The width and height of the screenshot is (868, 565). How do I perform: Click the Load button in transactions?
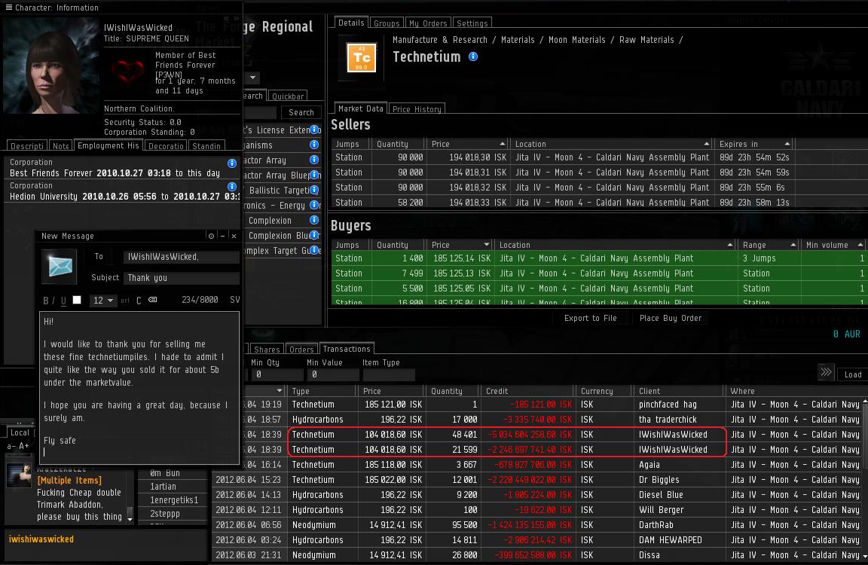click(852, 374)
